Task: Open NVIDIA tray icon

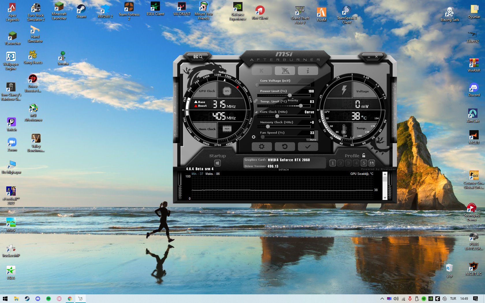Action: tap(430, 299)
